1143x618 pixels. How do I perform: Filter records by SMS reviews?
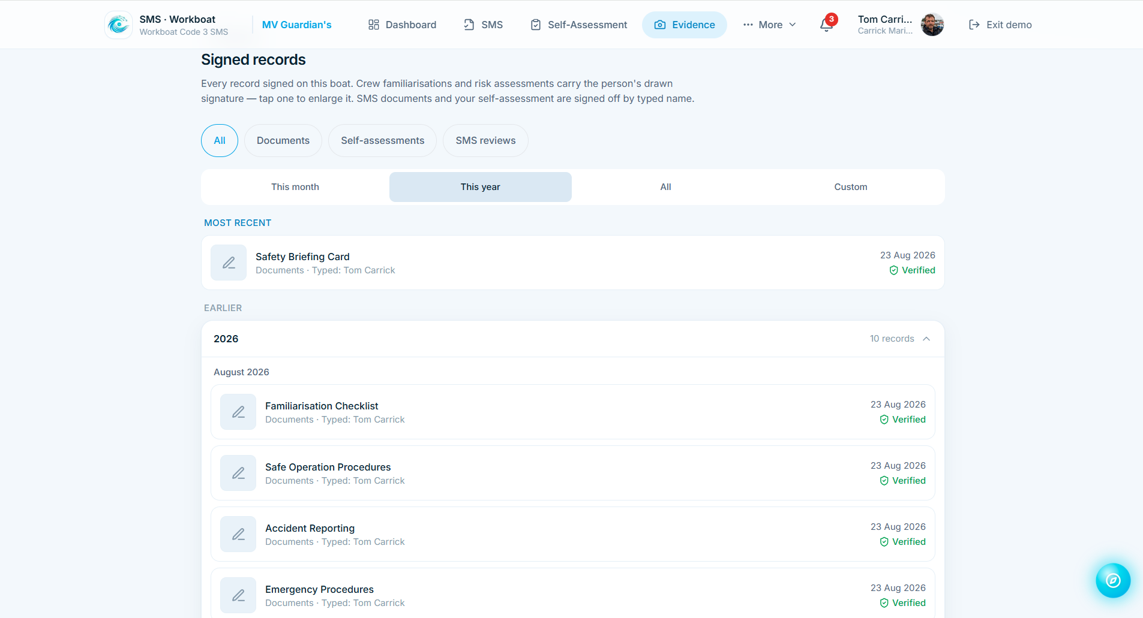tap(485, 140)
